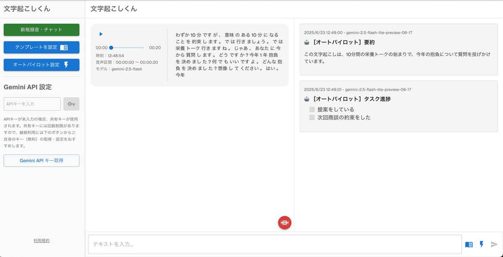503x257 pixels.
Task: Click the 12:49:01 task timestamp line
Action: tap(358, 89)
